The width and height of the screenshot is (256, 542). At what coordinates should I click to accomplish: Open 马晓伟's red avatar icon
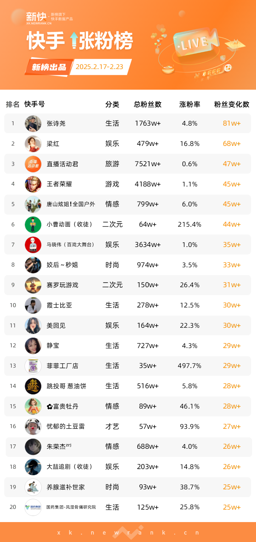coord(33,245)
